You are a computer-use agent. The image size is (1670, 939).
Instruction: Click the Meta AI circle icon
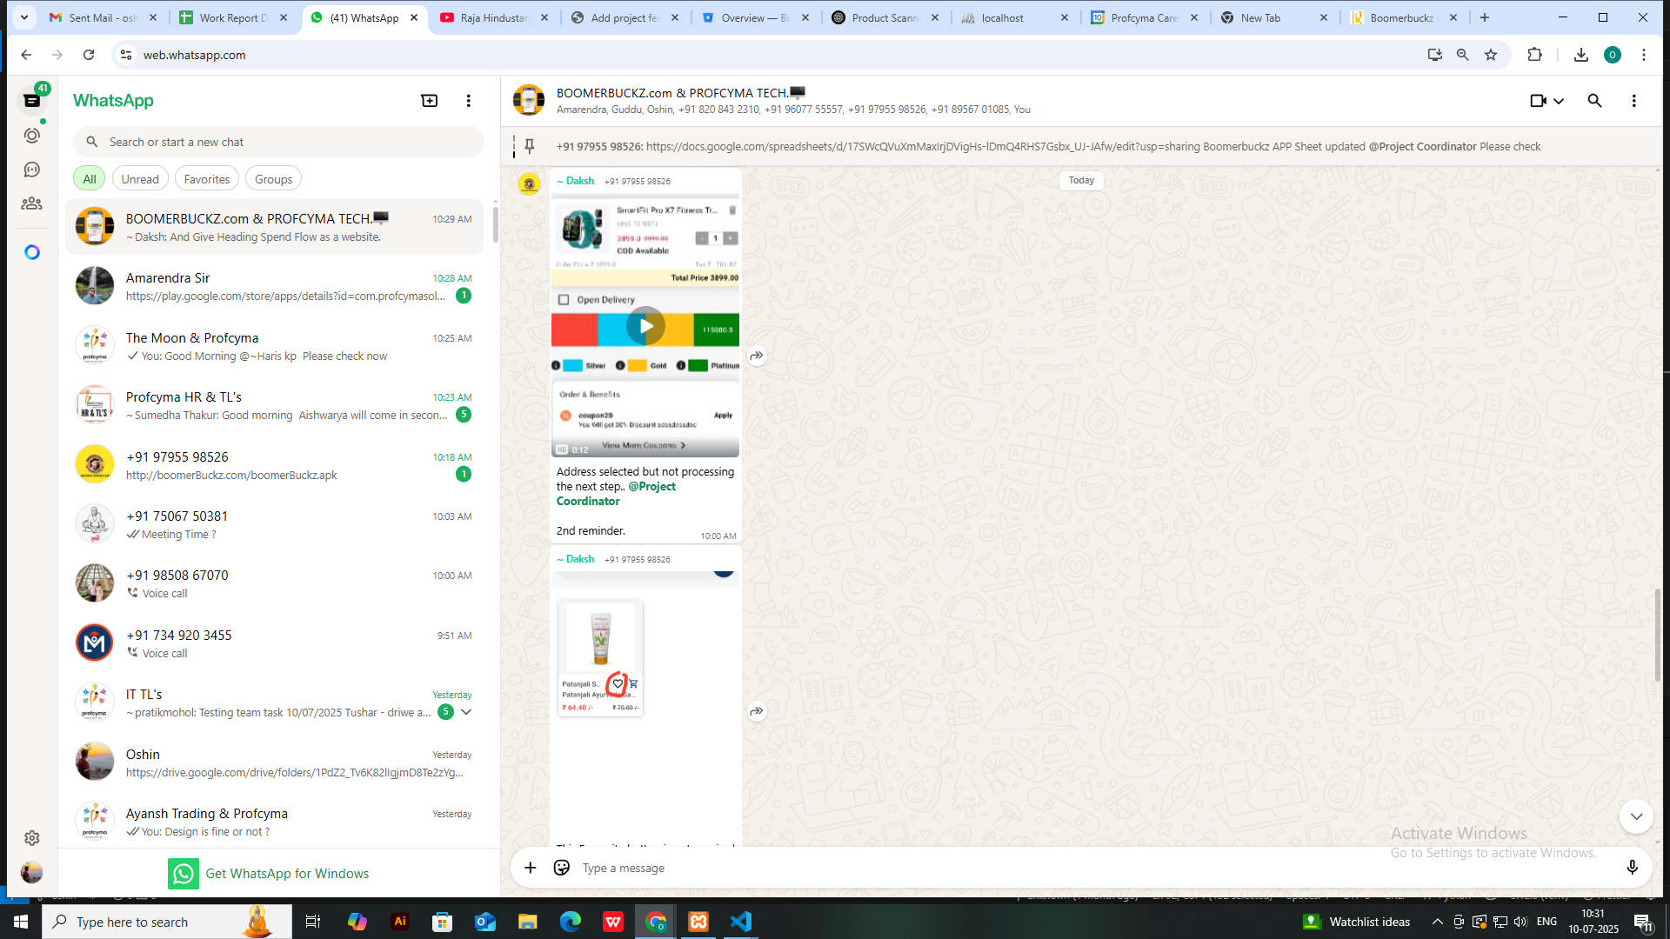click(x=32, y=252)
